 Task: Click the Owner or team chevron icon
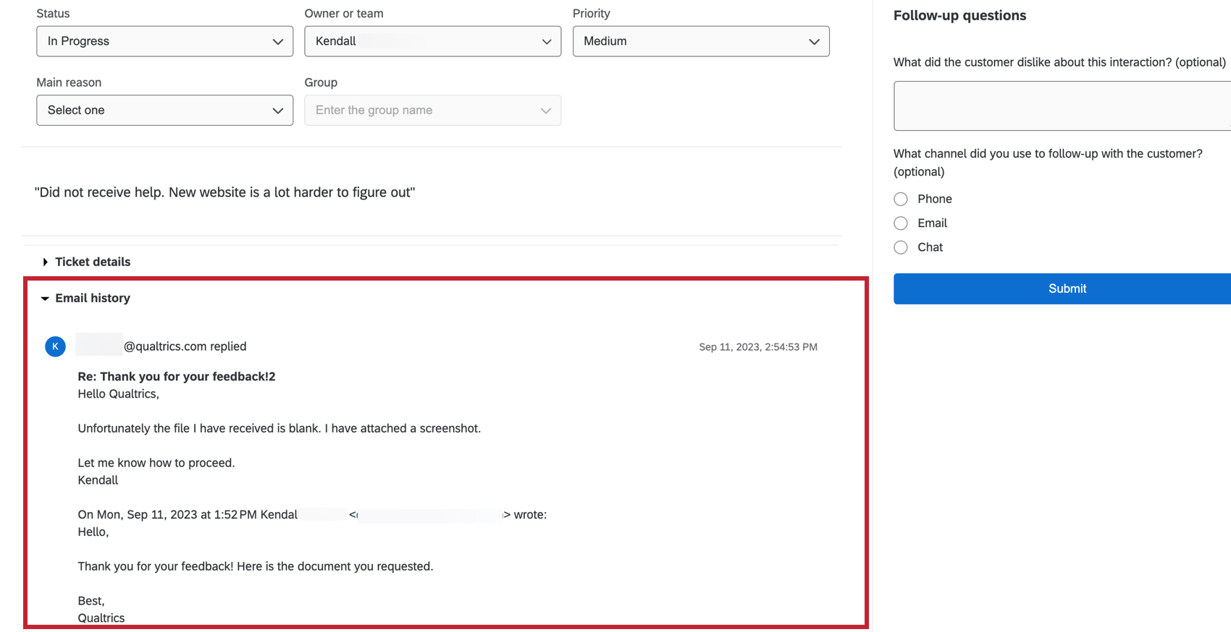[547, 41]
